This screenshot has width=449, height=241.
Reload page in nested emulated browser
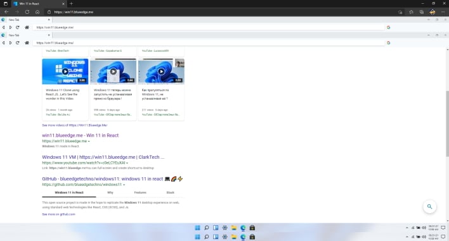[x=18, y=43]
